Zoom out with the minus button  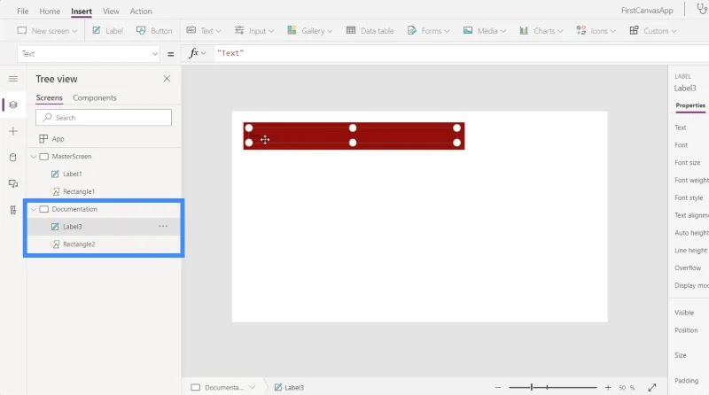(498, 387)
